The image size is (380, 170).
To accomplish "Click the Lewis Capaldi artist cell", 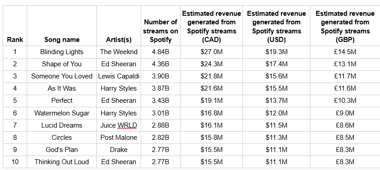I will tap(119, 76).
